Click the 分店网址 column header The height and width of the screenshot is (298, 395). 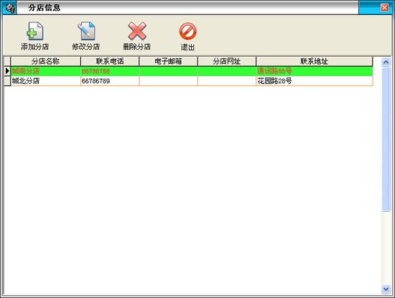click(227, 61)
